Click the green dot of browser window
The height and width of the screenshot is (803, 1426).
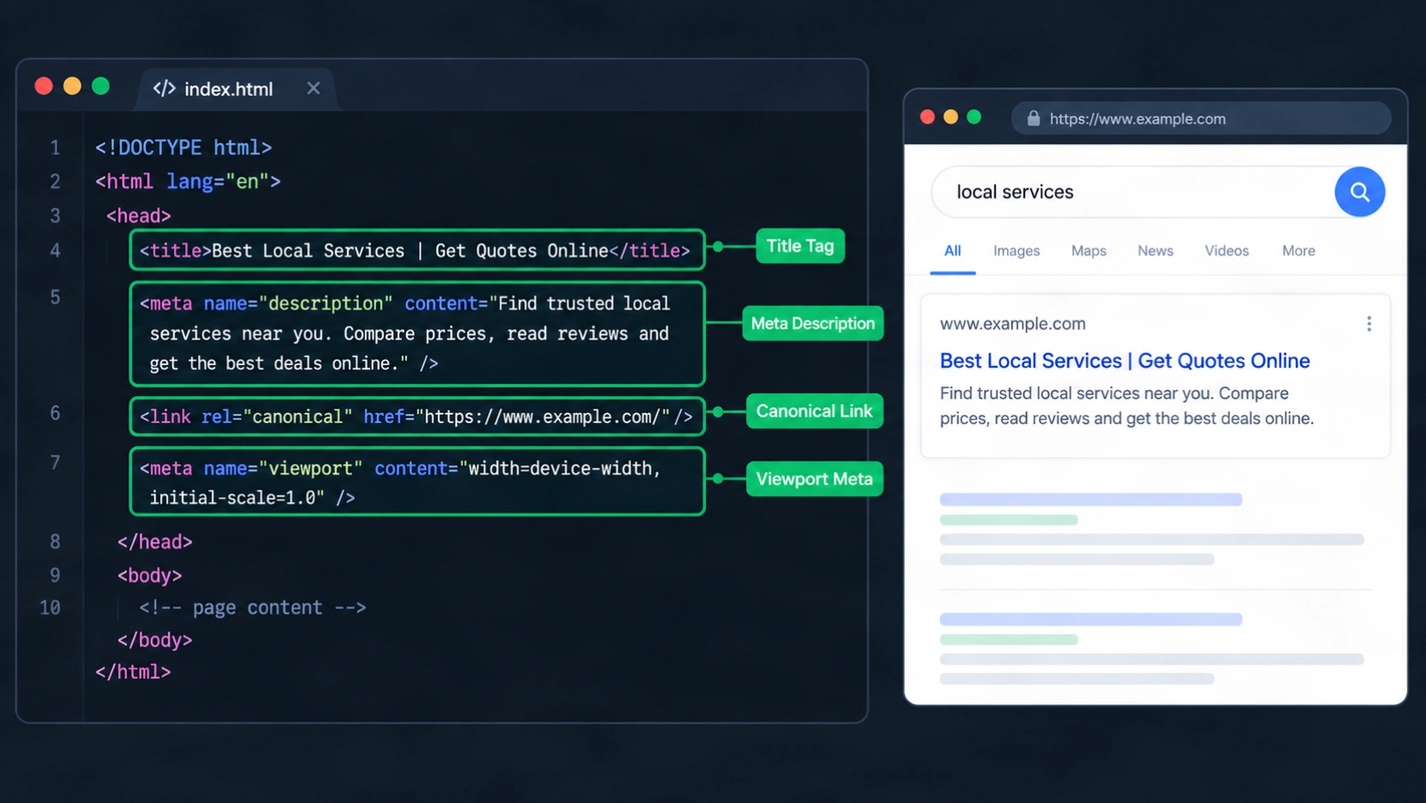[x=974, y=117]
